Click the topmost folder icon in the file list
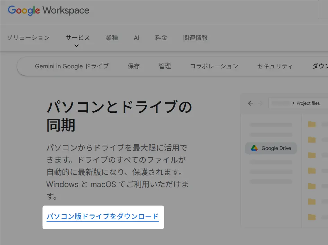The height and width of the screenshot is (245, 328). click(312, 124)
